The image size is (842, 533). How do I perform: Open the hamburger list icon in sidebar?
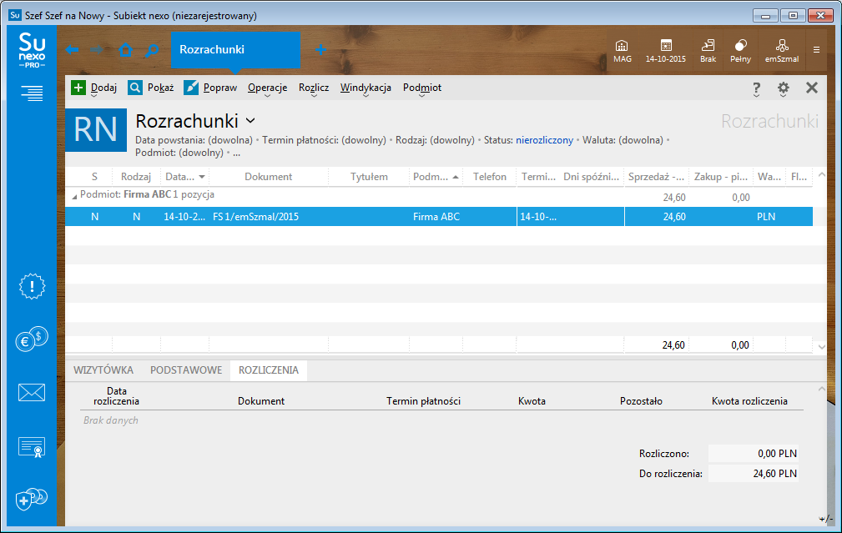click(x=32, y=94)
